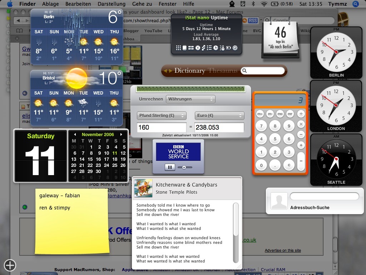Click the yellow sticky note
The width and height of the screenshot is (366, 275).
point(72,221)
